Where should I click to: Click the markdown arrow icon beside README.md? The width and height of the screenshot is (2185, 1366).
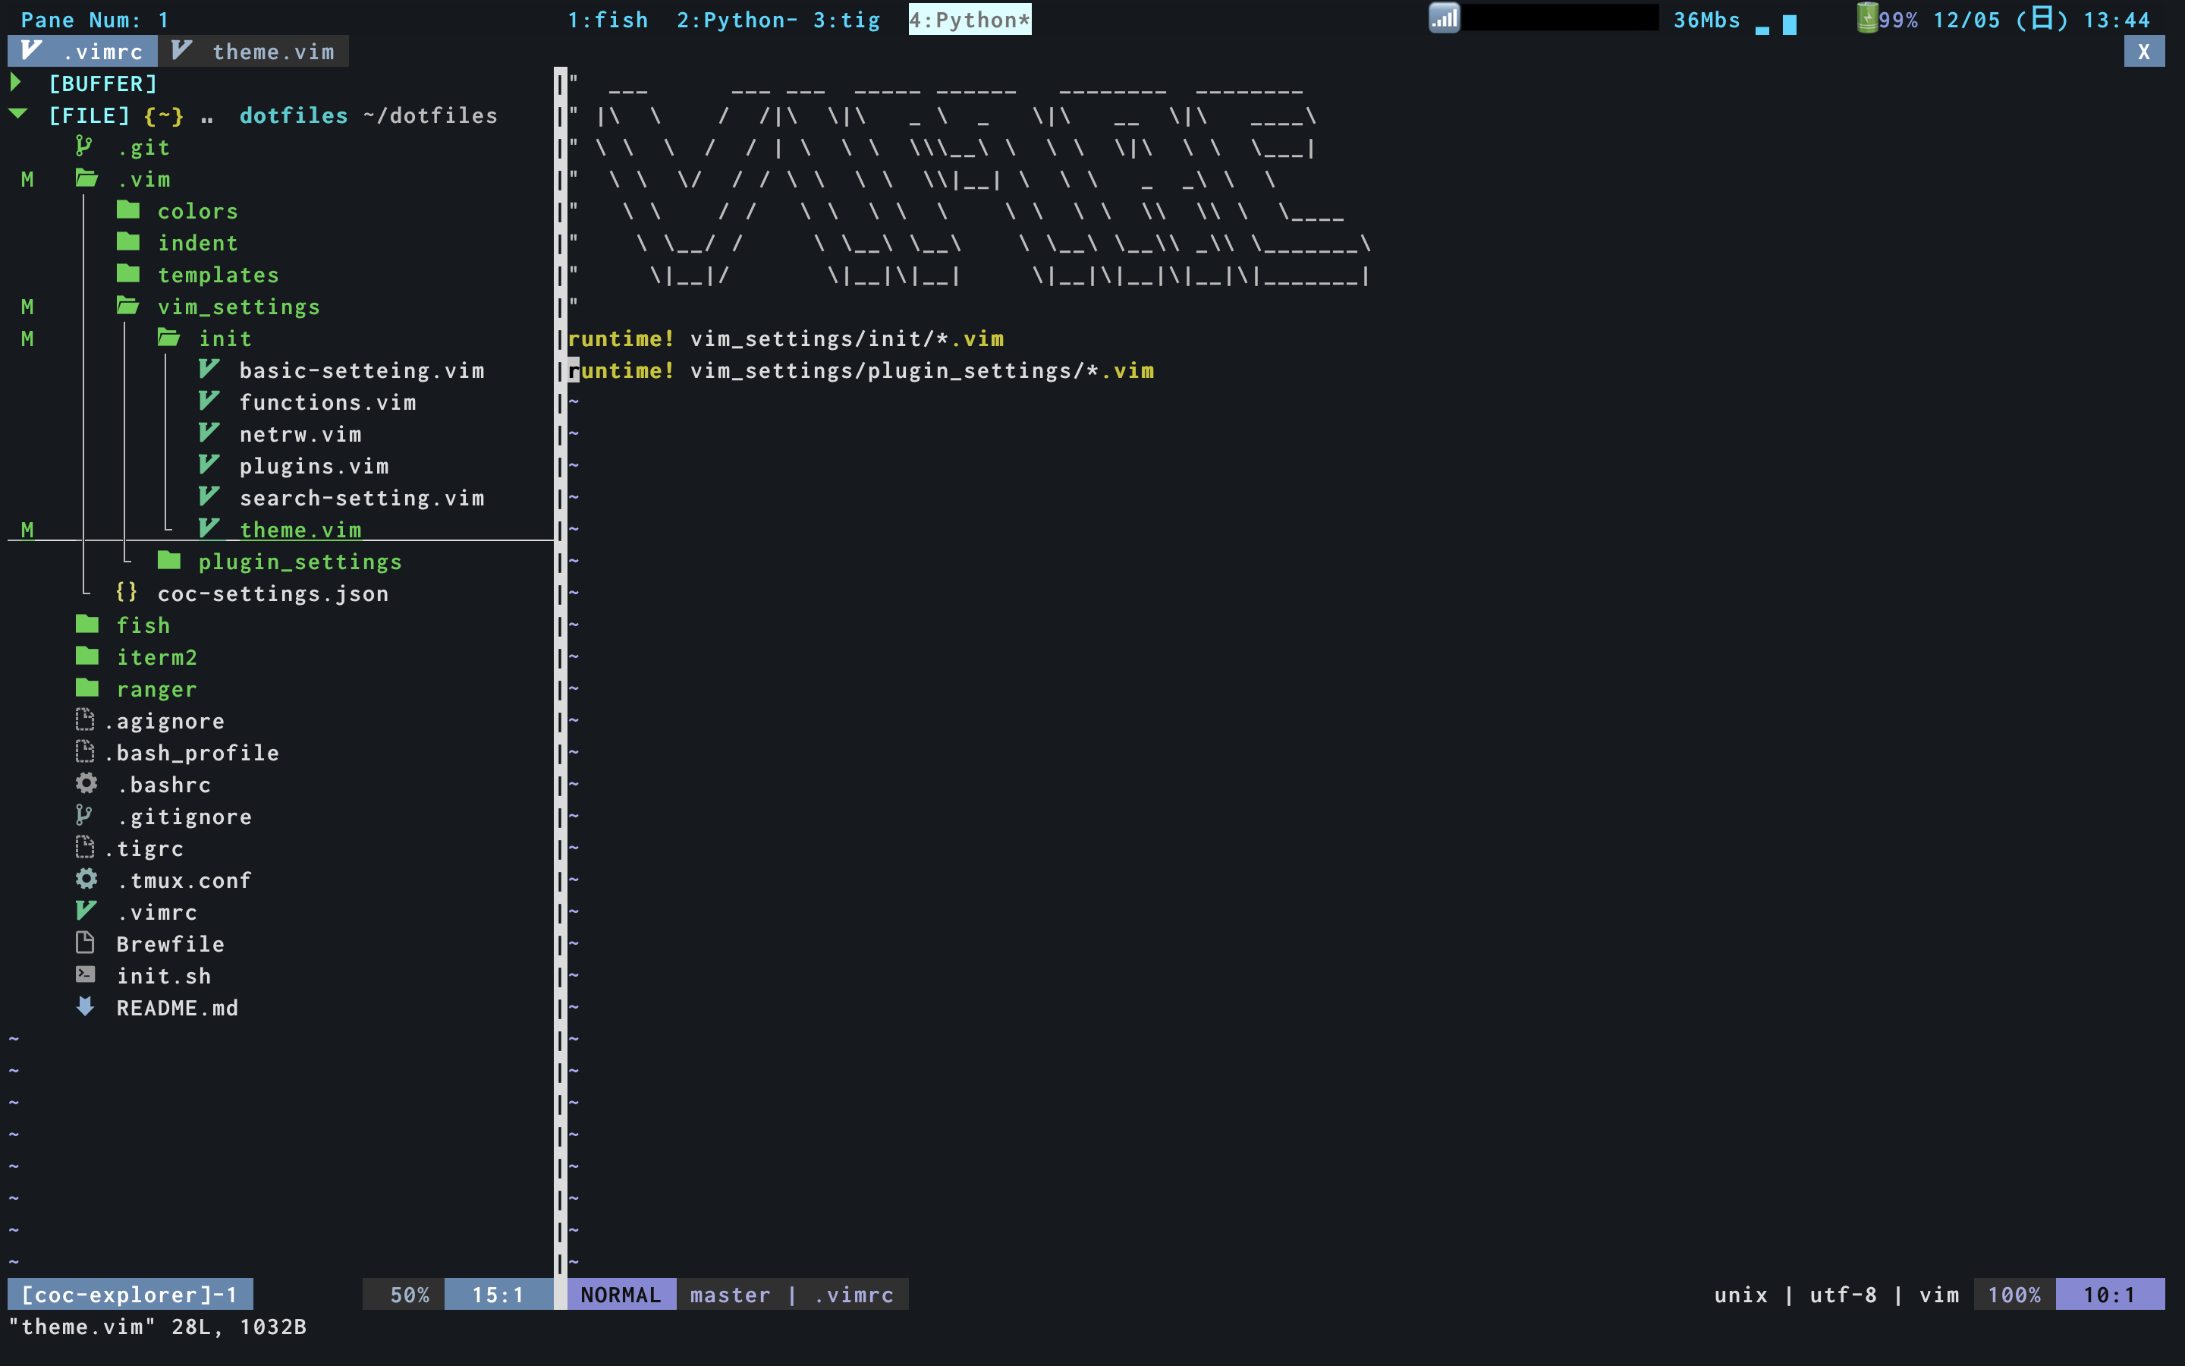click(86, 1006)
